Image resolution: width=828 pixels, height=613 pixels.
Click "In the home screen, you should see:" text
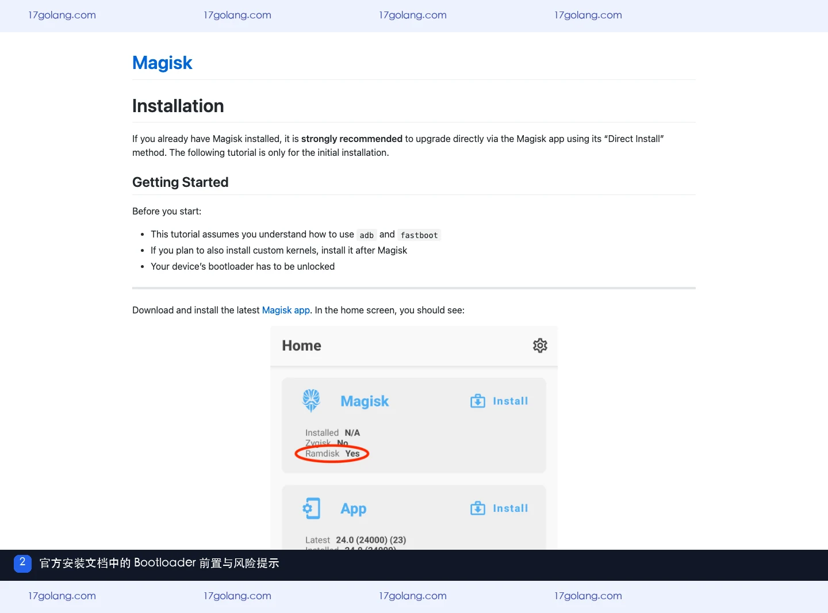coord(390,310)
